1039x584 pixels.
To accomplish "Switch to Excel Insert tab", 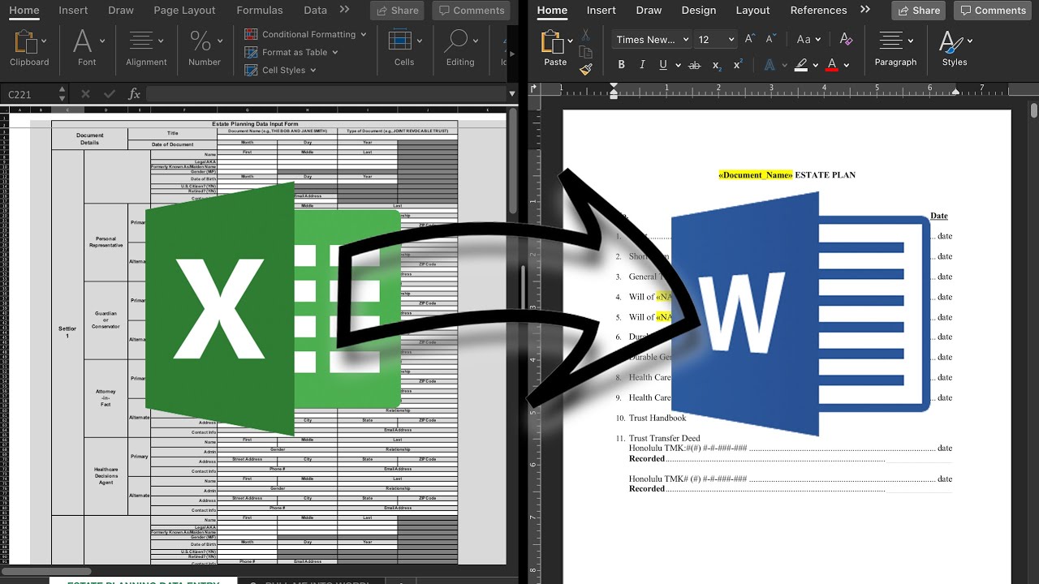I will tap(74, 11).
